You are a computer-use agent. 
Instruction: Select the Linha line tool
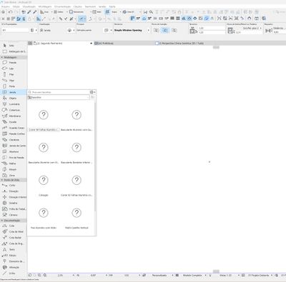coord(13,273)
